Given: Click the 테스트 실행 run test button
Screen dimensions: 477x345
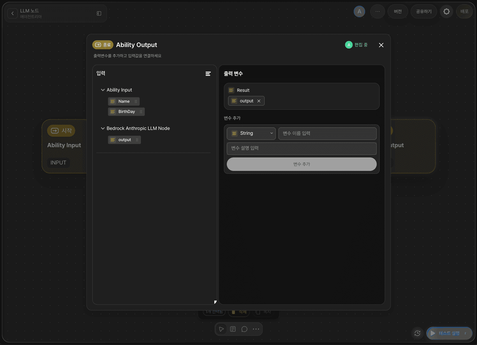Looking at the screenshot, I should pos(449,333).
